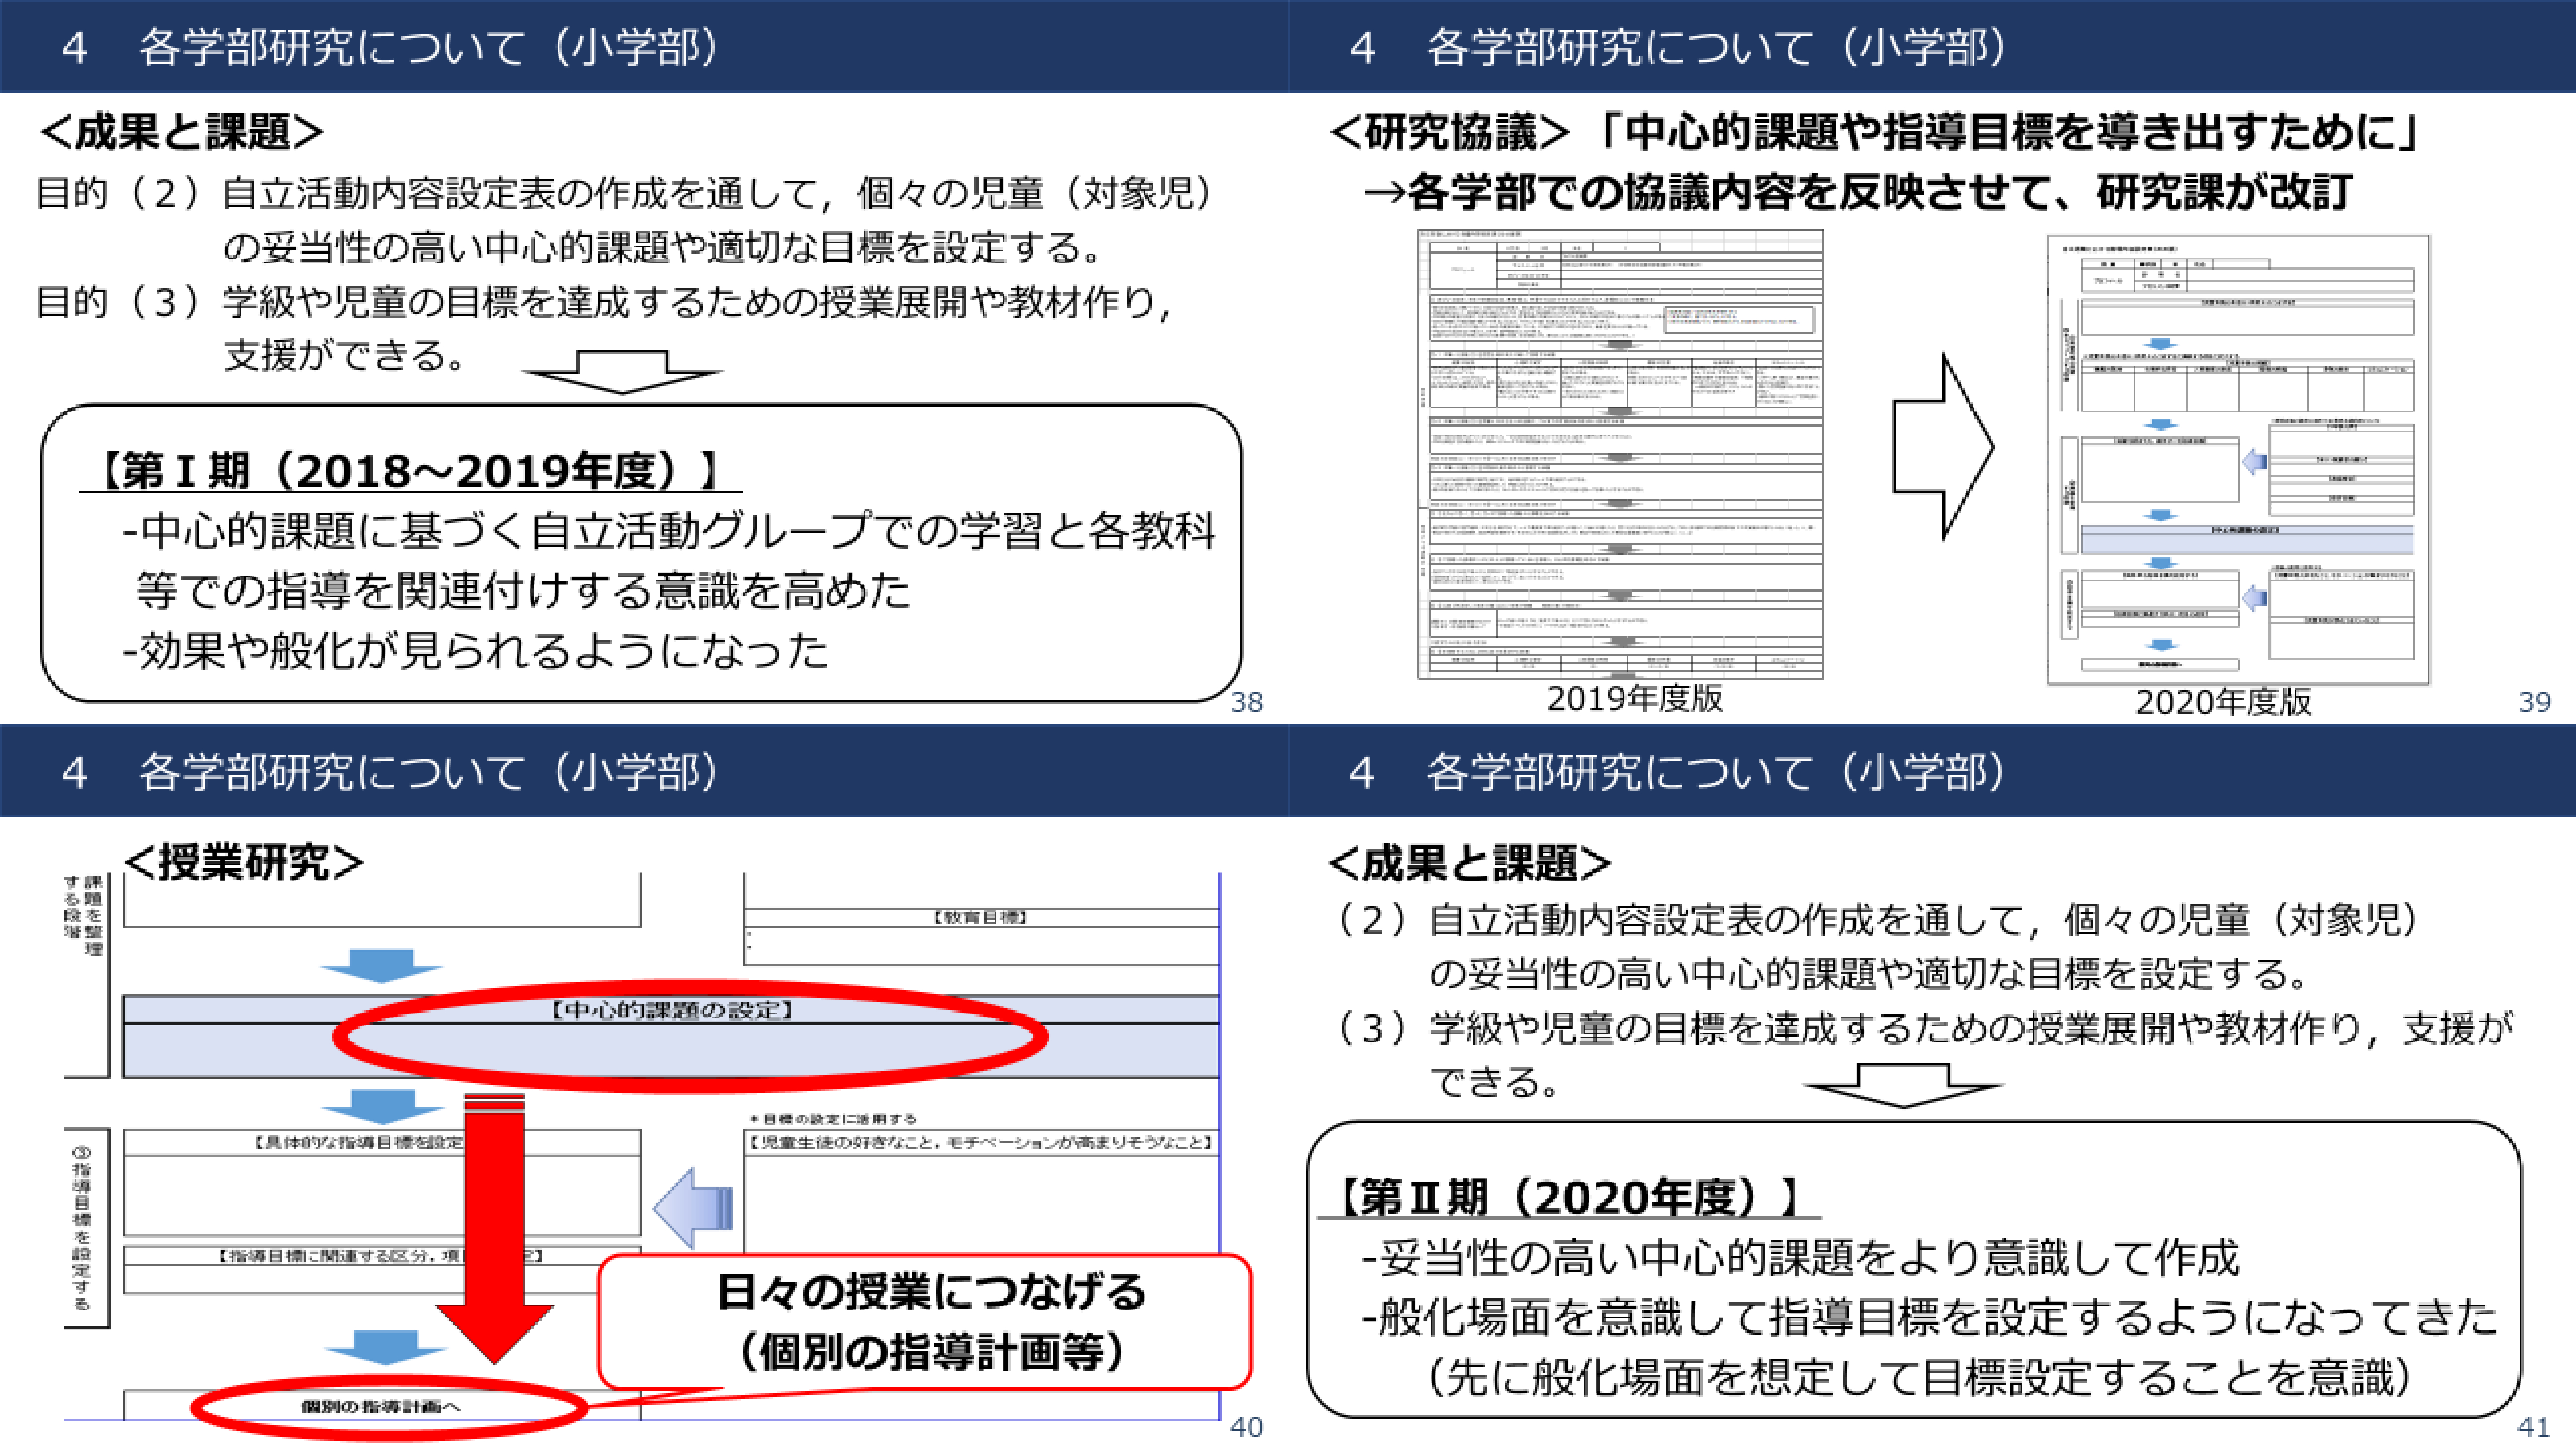The height and width of the screenshot is (1449, 2576).
Task: Click the 【児童生徒の好きなこと,モチベーション label
Action: tap(982, 1142)
